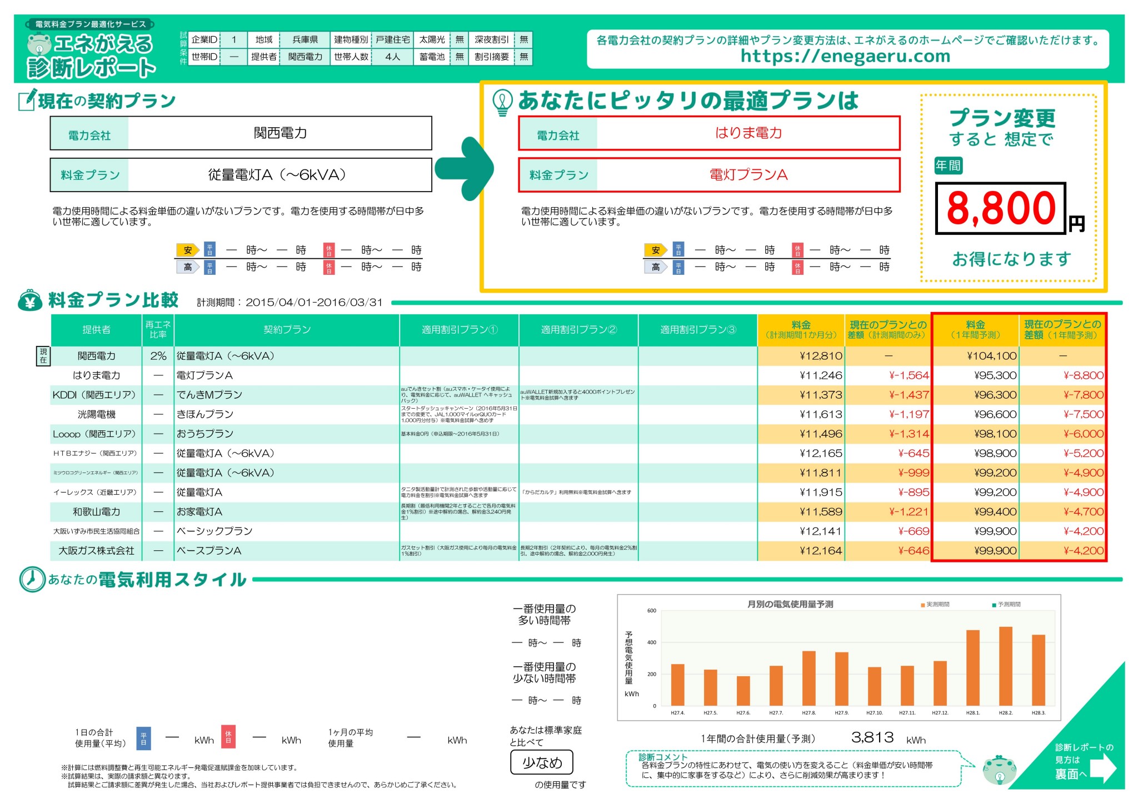This screenshot has height=804, width=1138.
Task: Click the red 休日 icon beside 1日の合計使用量
Action: 228,737
